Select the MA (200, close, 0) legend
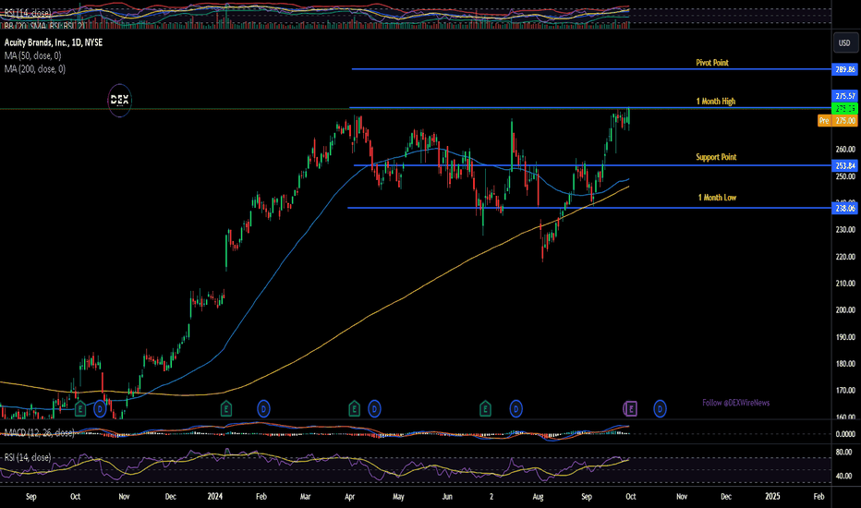The width and height of the screenshot is (861, 508). 34,68
